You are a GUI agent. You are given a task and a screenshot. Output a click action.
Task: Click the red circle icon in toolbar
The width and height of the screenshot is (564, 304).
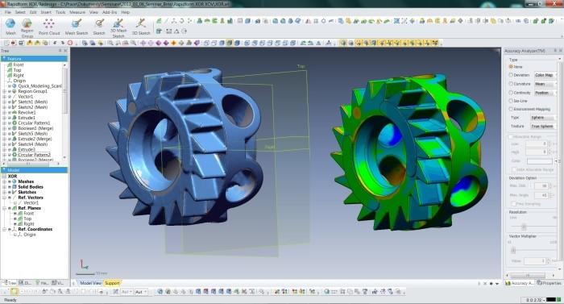[x=70, y=43]
